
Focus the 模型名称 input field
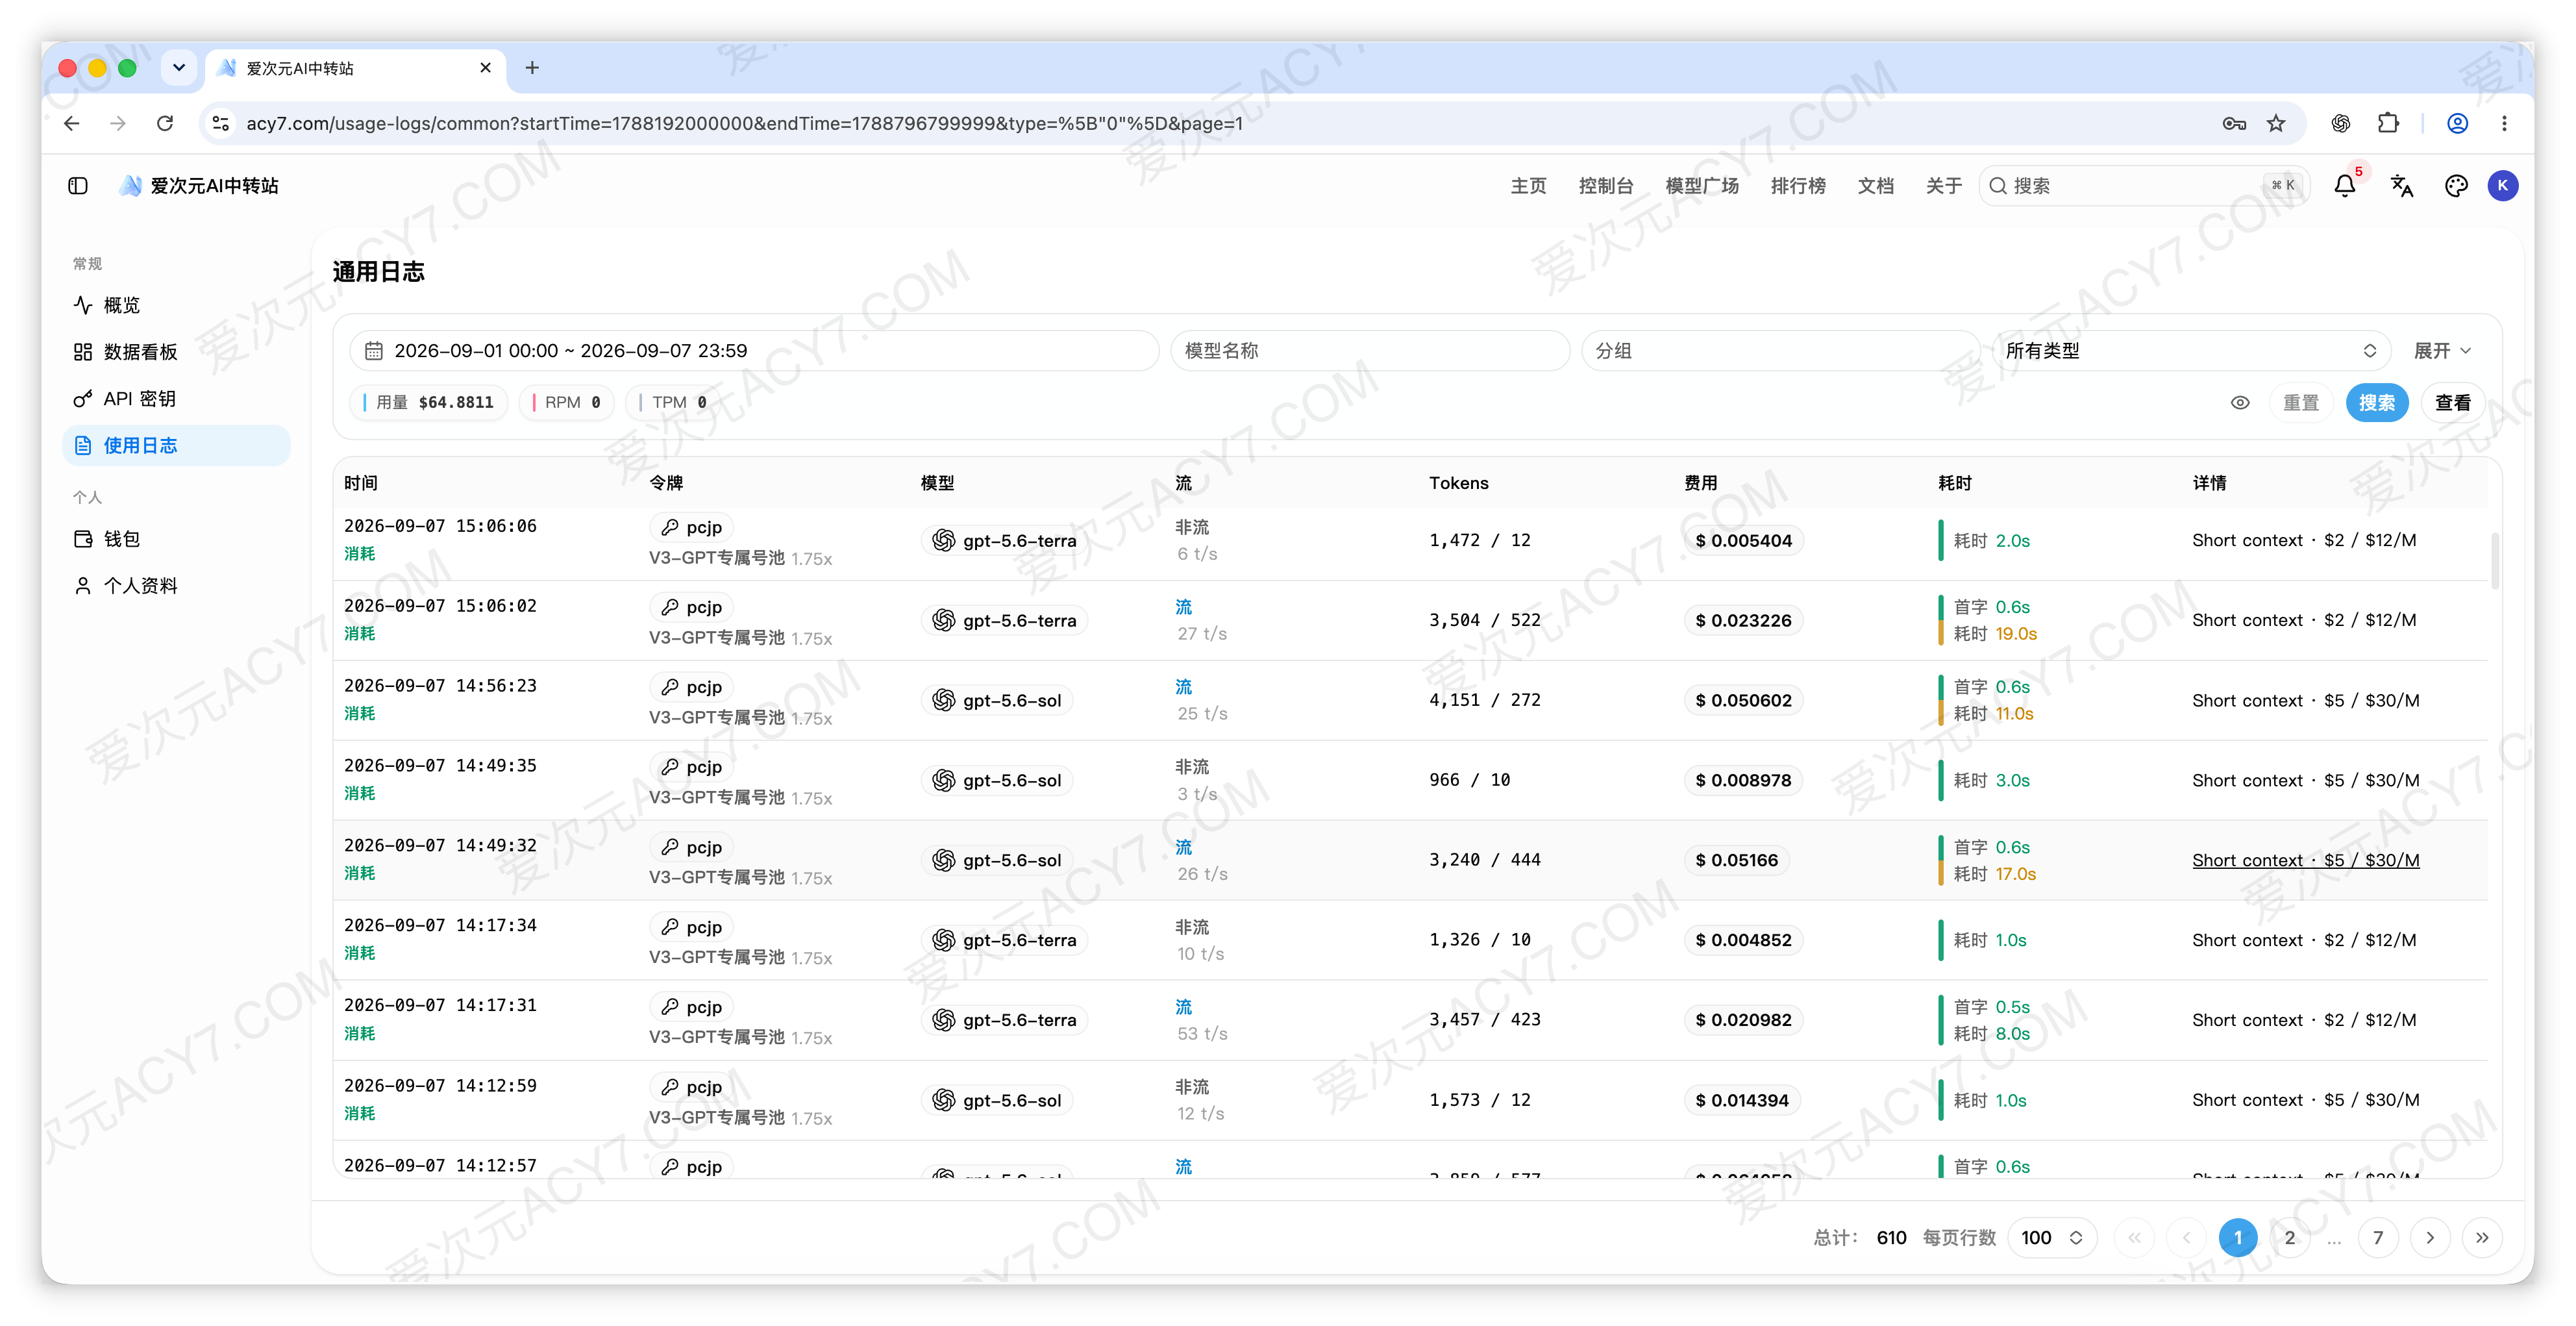(1370, 351)
